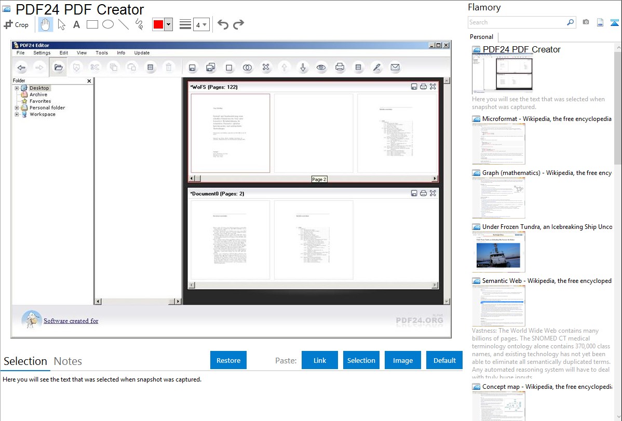
Task: Click the search magnifier icon
Action: (x=571, y=22)
